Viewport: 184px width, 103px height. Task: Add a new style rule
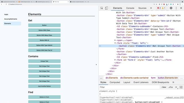coord(176,87)
